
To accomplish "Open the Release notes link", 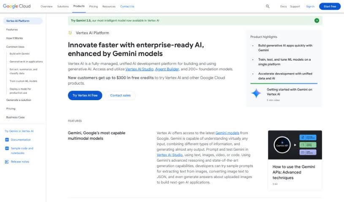I will click(x=20, y=162).
